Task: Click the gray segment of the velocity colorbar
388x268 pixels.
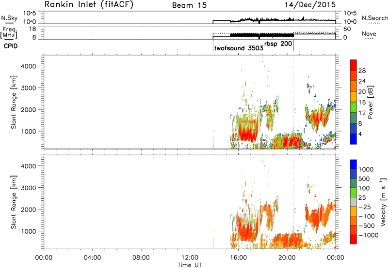Action: click(354, 202)
